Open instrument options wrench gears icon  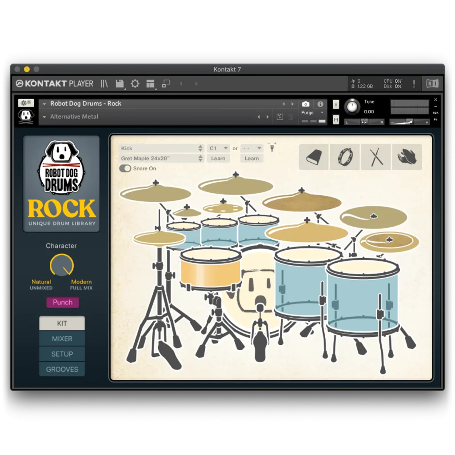(x=26, y=103)
